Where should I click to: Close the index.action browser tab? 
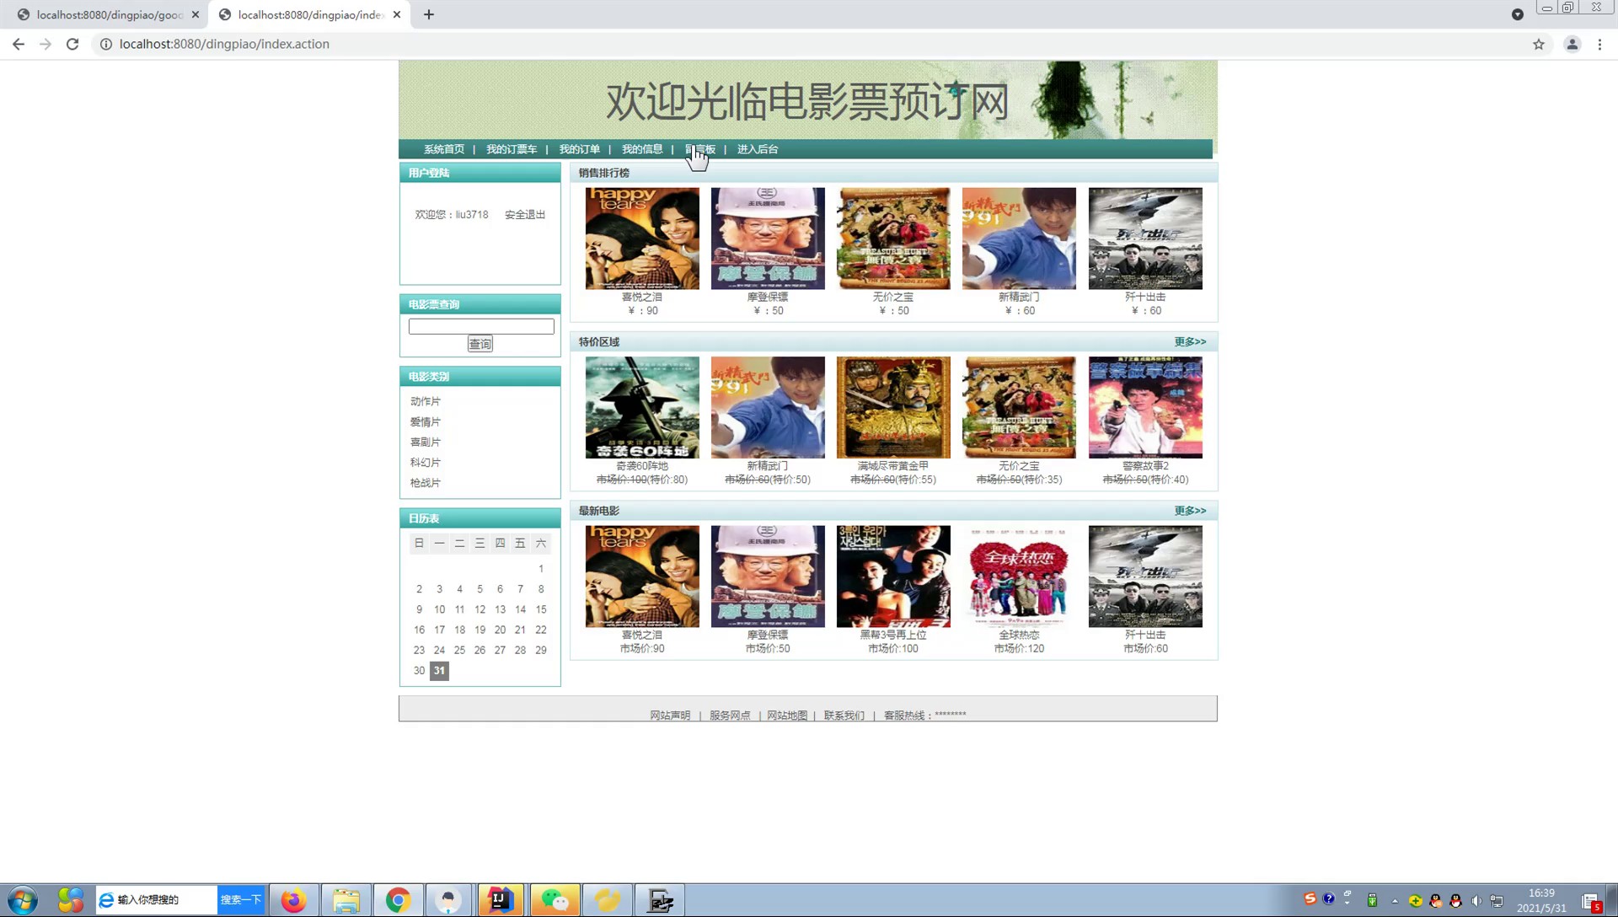397,14
